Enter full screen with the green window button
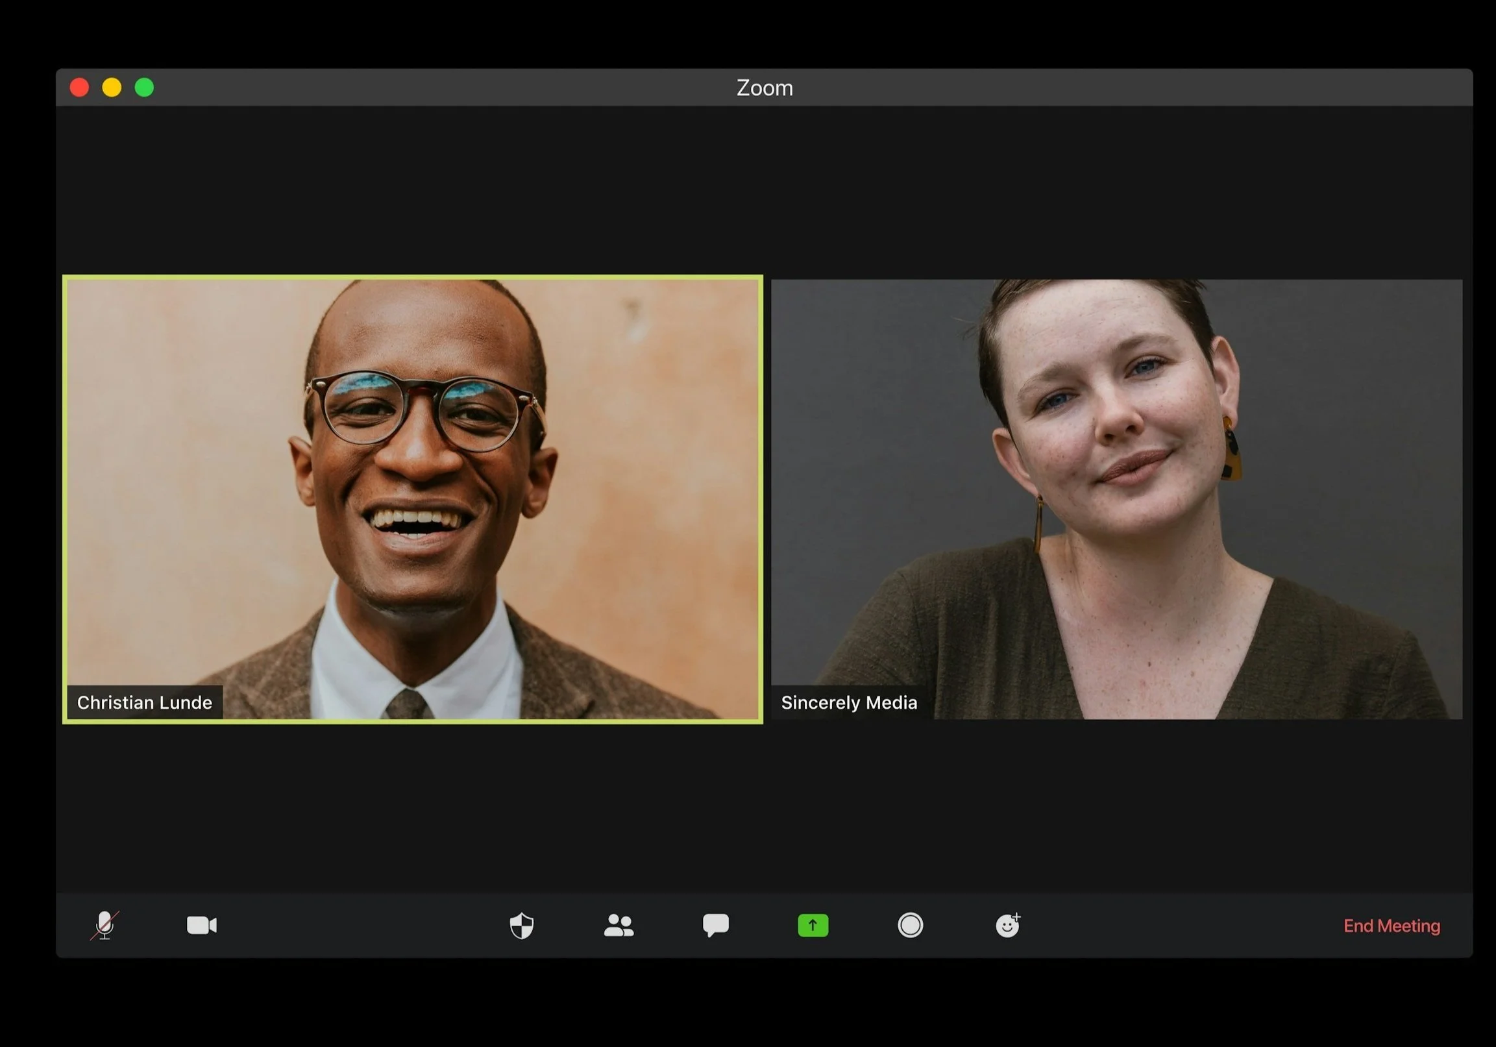This screenshot has height=1047, width=1496. coord(145,88)
